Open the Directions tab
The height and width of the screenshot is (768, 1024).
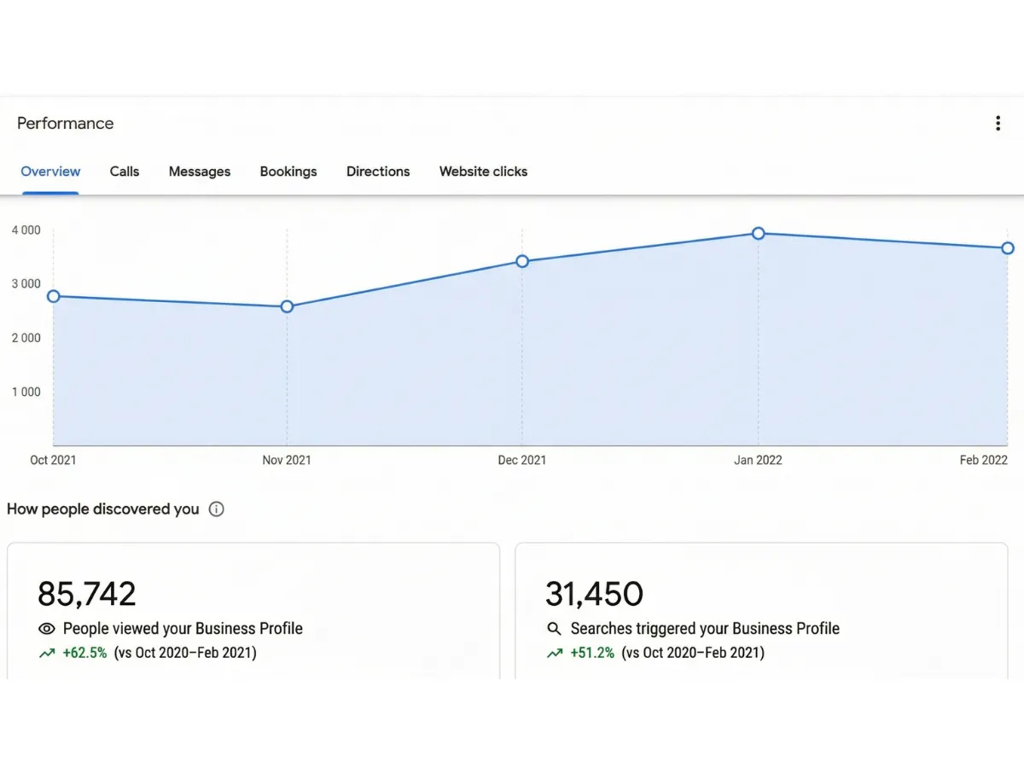click(378, 172)
